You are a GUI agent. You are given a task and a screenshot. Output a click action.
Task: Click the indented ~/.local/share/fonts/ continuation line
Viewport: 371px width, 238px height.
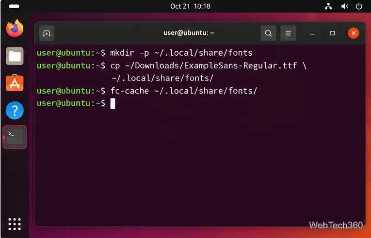click(162, 78)
